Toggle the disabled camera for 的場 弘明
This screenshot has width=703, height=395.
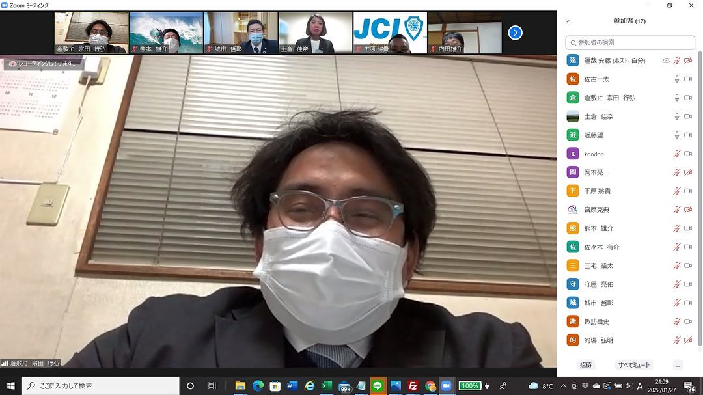[x=688, y=340]
